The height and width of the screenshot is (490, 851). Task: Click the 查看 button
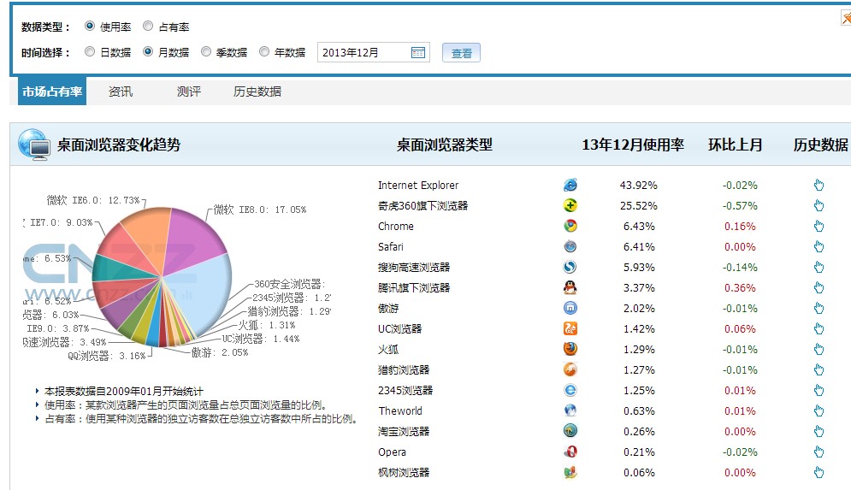point(461,53)
